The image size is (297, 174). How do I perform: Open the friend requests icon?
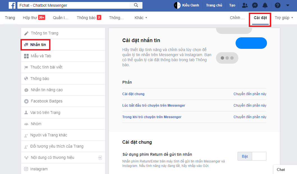(245, 5)
